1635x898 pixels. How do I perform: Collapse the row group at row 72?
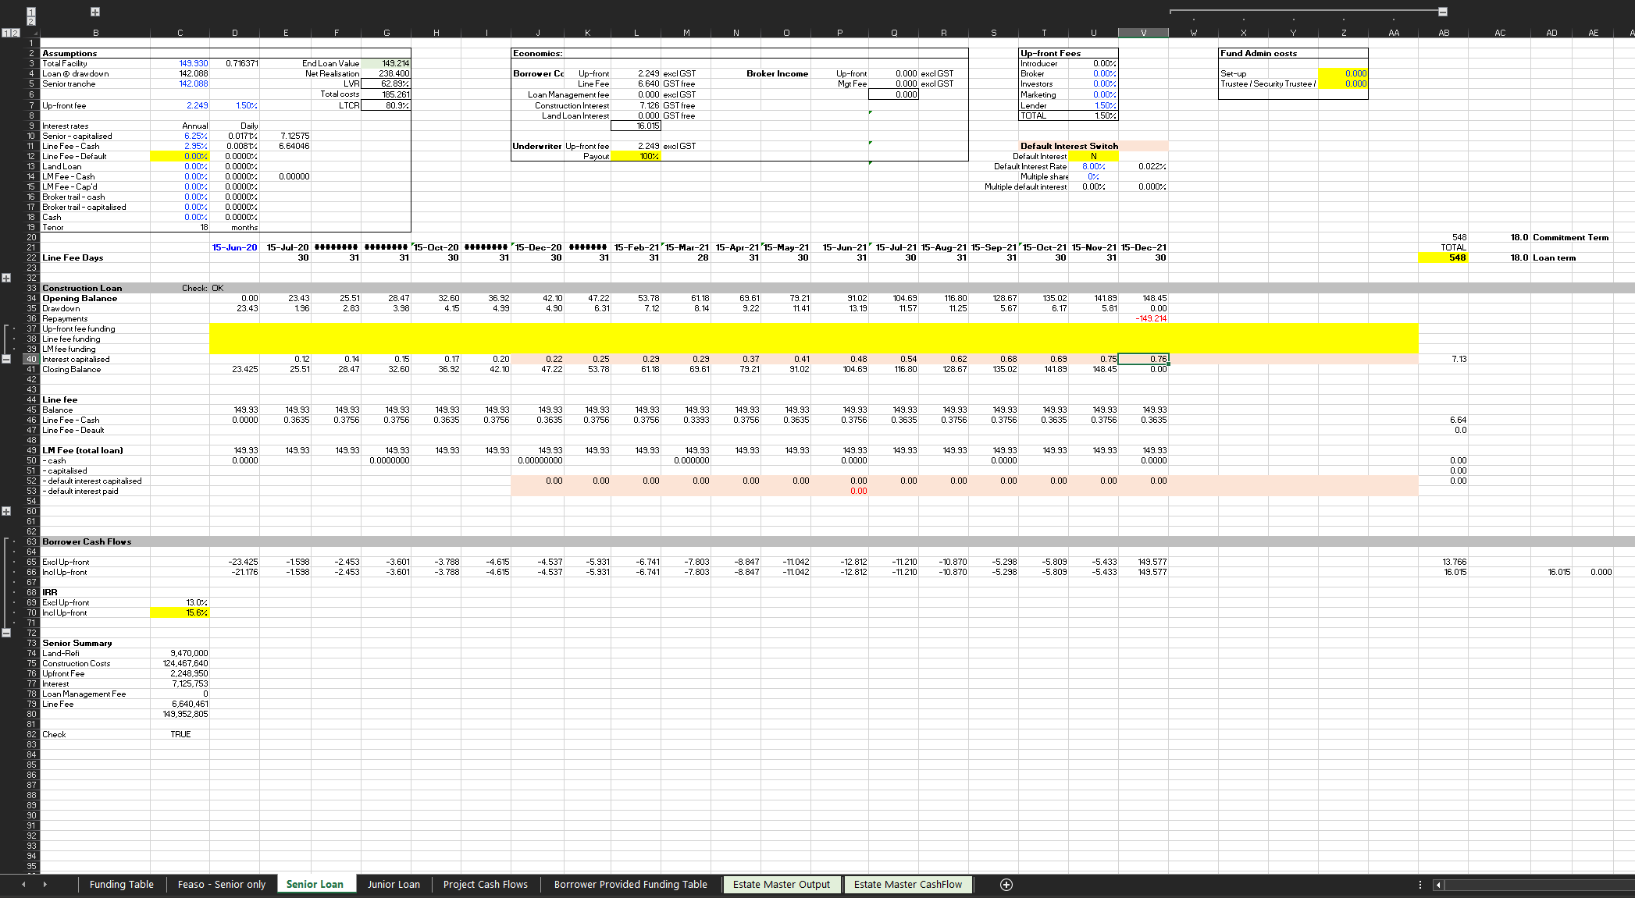[6, 633]
